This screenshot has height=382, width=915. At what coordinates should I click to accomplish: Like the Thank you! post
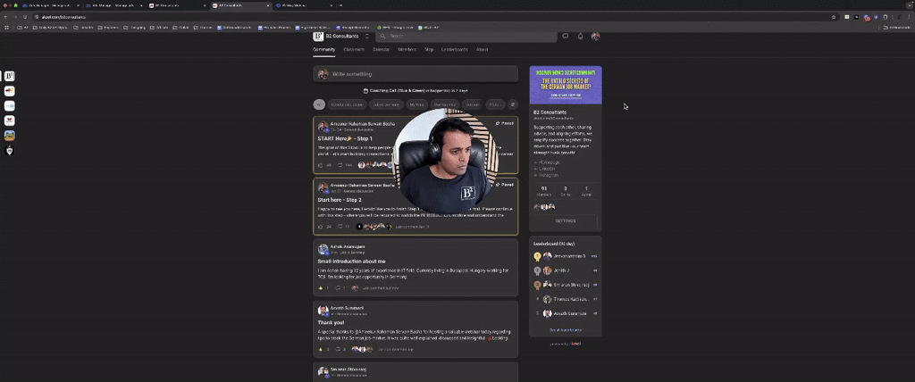(323, 349)
